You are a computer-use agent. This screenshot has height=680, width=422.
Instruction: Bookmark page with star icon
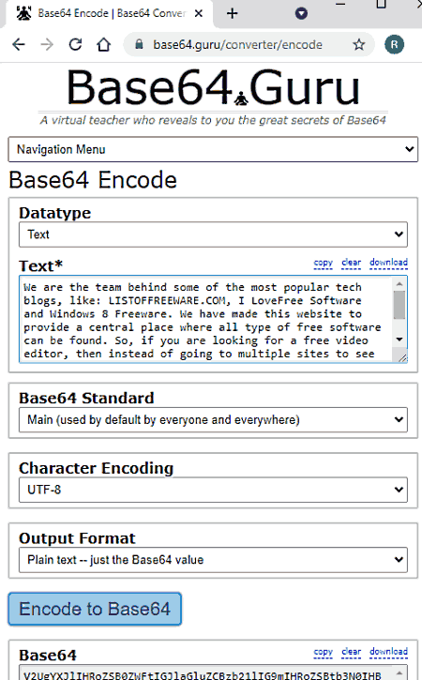(358, 44)
